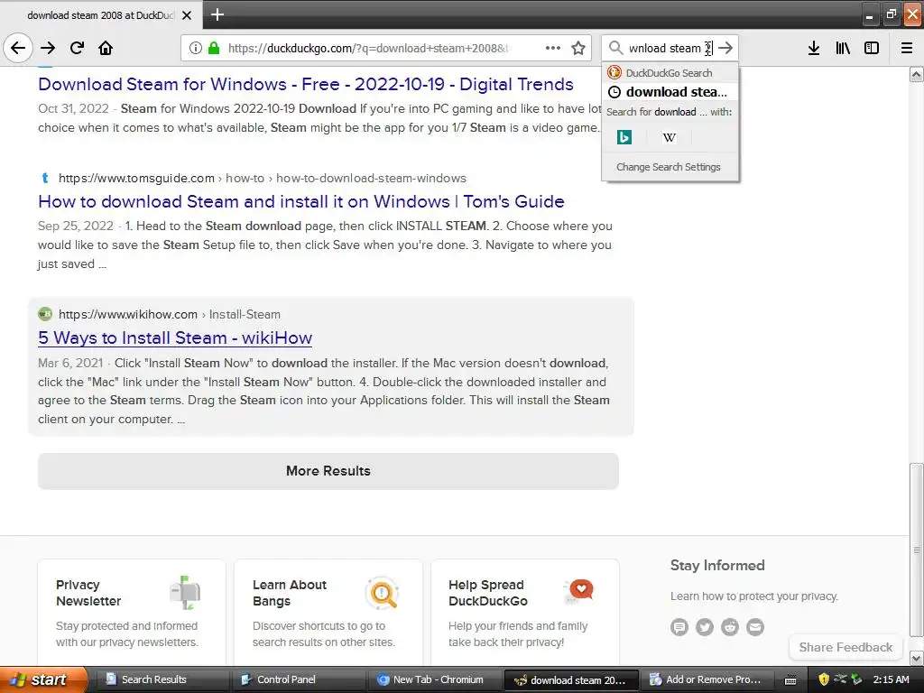Screen dimensions: 924x693
Task: Open 5 Ways to Install Steam wikiHow
Action: tap(175, 337)
